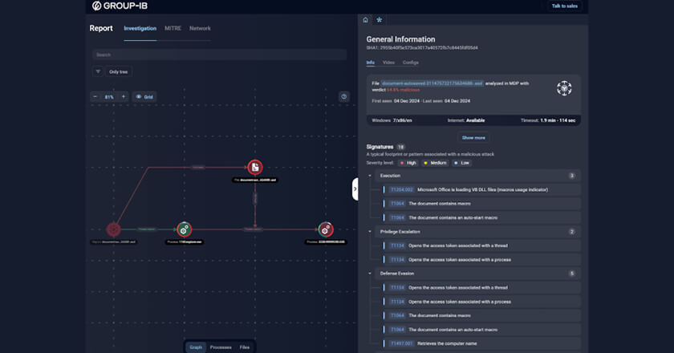674x353 pixels.
Task: Toggle Low severity filter
Action: 461,163
